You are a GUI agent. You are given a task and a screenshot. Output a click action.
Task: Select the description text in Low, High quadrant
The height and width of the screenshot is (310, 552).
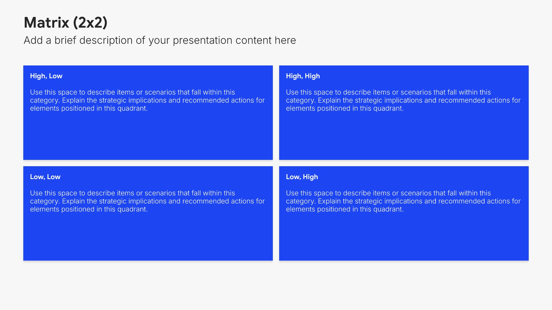coord(403,201)
